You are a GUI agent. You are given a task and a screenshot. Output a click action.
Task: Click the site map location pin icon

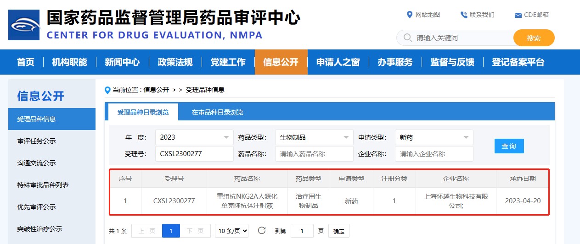point(410,15)
